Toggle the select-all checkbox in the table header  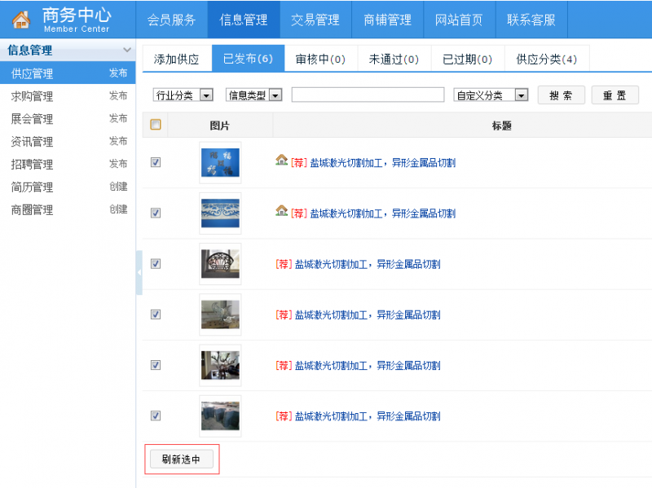point(155,125)
